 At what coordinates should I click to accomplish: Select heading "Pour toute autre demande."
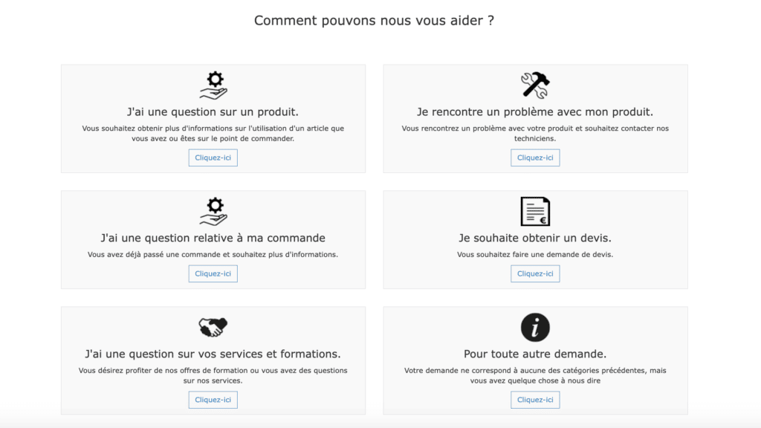click(x=535, y=354)
